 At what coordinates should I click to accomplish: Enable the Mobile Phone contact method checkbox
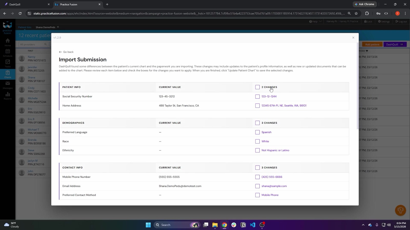(x=258, y=195)
